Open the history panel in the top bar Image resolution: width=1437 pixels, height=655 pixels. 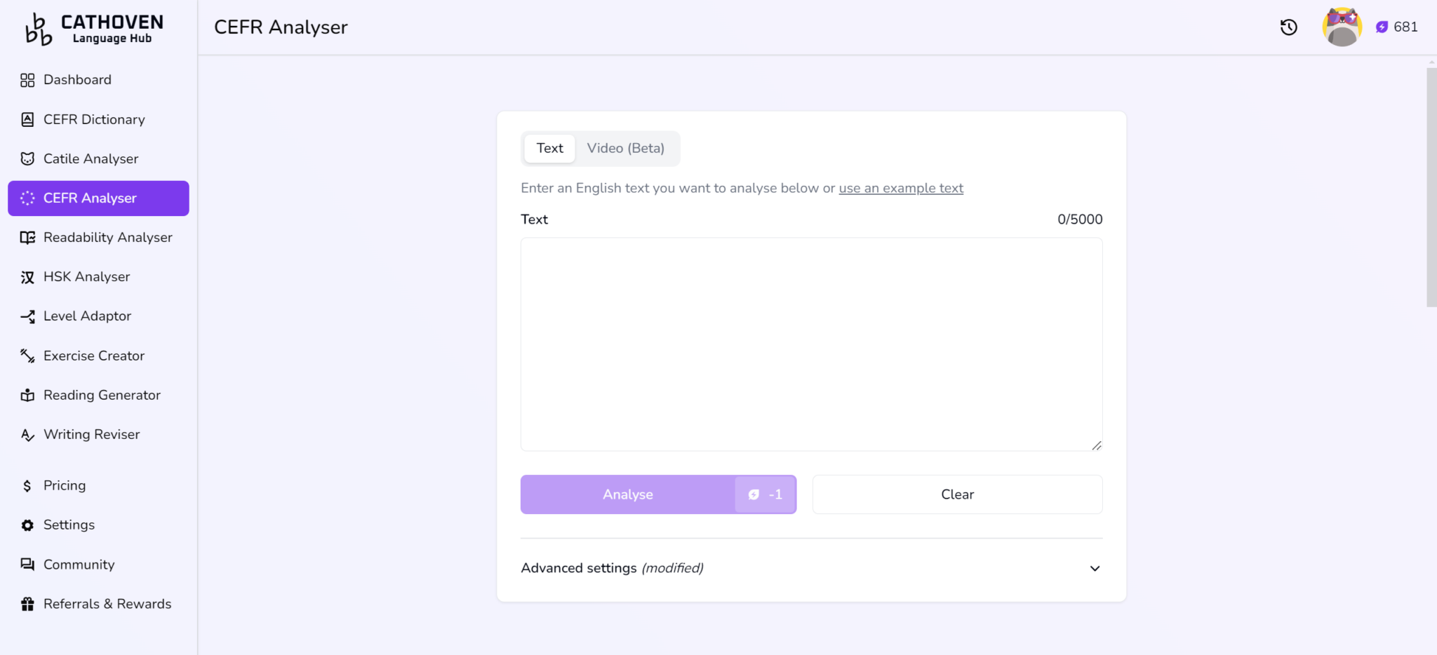(1288, 27)
